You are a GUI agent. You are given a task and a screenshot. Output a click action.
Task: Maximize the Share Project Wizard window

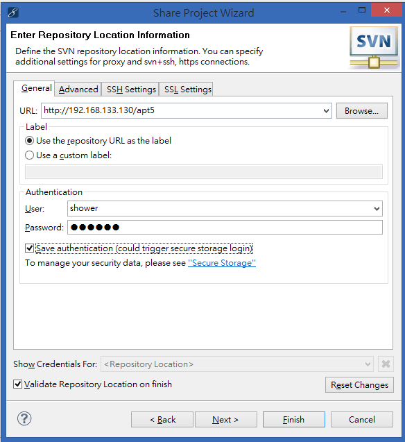coord(361,10)
